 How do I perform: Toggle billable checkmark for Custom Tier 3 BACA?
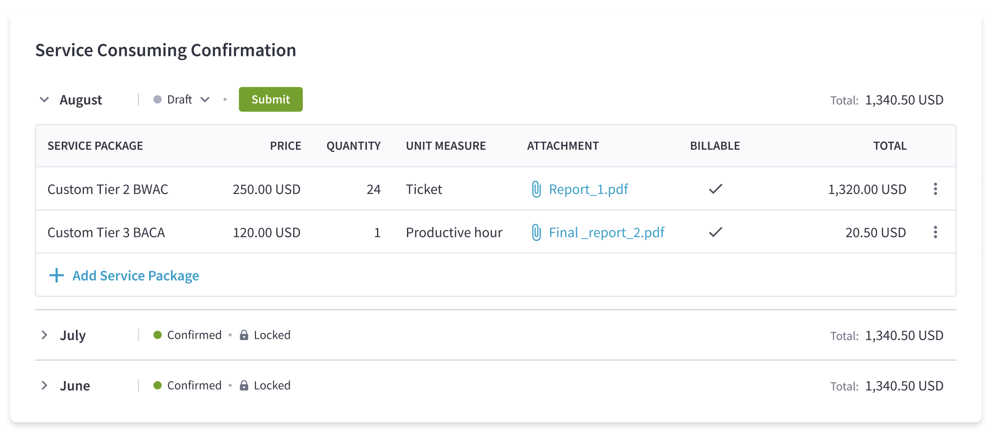(x=715, y=232)
